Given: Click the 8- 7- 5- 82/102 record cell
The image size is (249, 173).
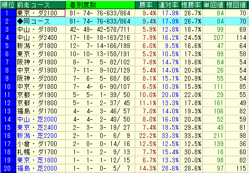Looking at the screenshot, I should (x=100, y=62).
